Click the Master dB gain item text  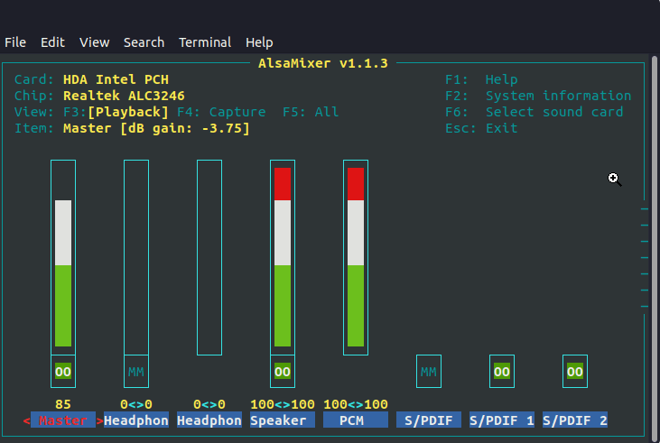156,128
